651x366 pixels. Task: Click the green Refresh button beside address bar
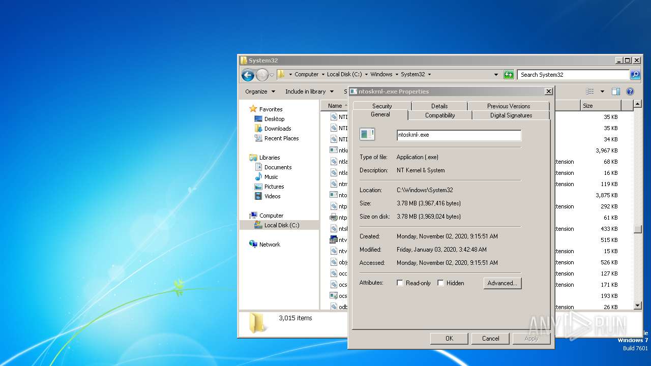509,75
